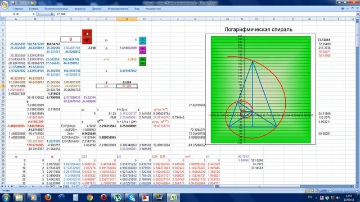
Task: Click the first sheet navigation arrow
Action: 2,187
